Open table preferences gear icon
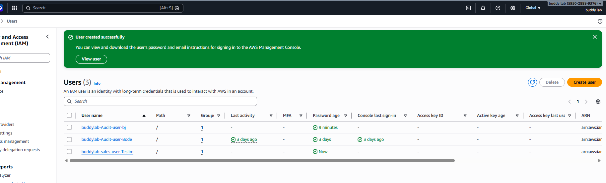606x183 pixels. pos(598,102)
